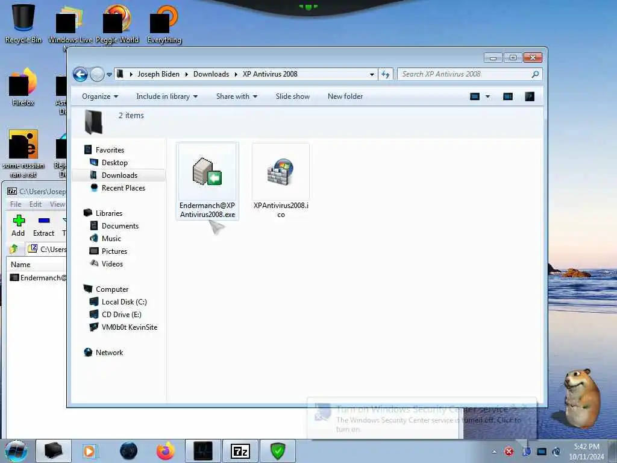Toggle the preview pane button
Image resolution: width=617 pixels, height=463 pixels.
pos(508,96)
